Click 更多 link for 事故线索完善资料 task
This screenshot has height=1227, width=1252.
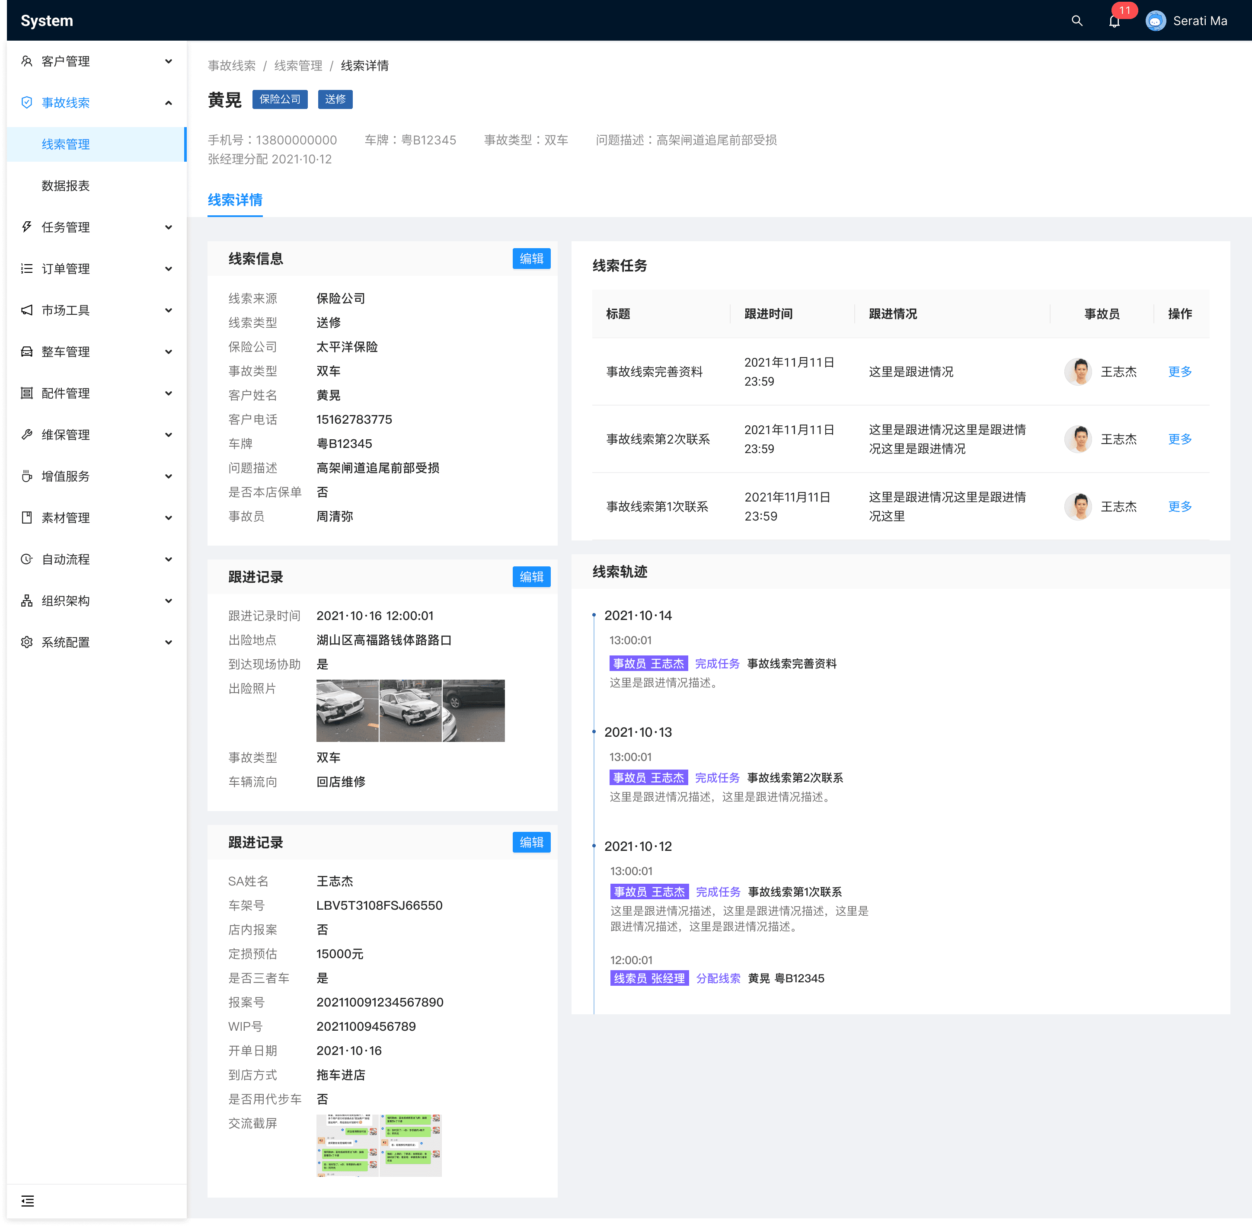coord(1179,372)
